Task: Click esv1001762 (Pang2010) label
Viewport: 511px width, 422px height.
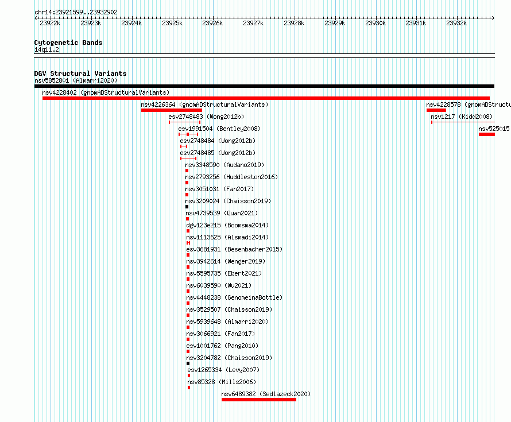Action: [x=223, y=346]
